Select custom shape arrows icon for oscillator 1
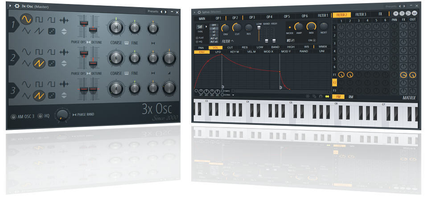This screenshot has width=428, height=200. pos(64,32)
